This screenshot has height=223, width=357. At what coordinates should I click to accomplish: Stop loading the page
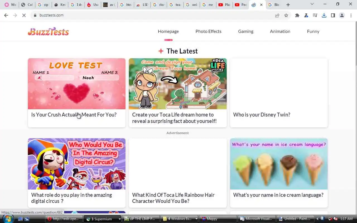24,15
